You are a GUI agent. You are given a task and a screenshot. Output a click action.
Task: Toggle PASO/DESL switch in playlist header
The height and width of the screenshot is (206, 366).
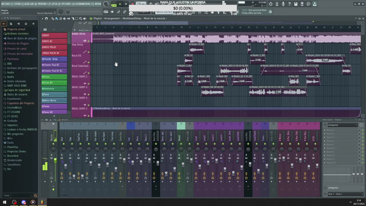pos(83,30)
